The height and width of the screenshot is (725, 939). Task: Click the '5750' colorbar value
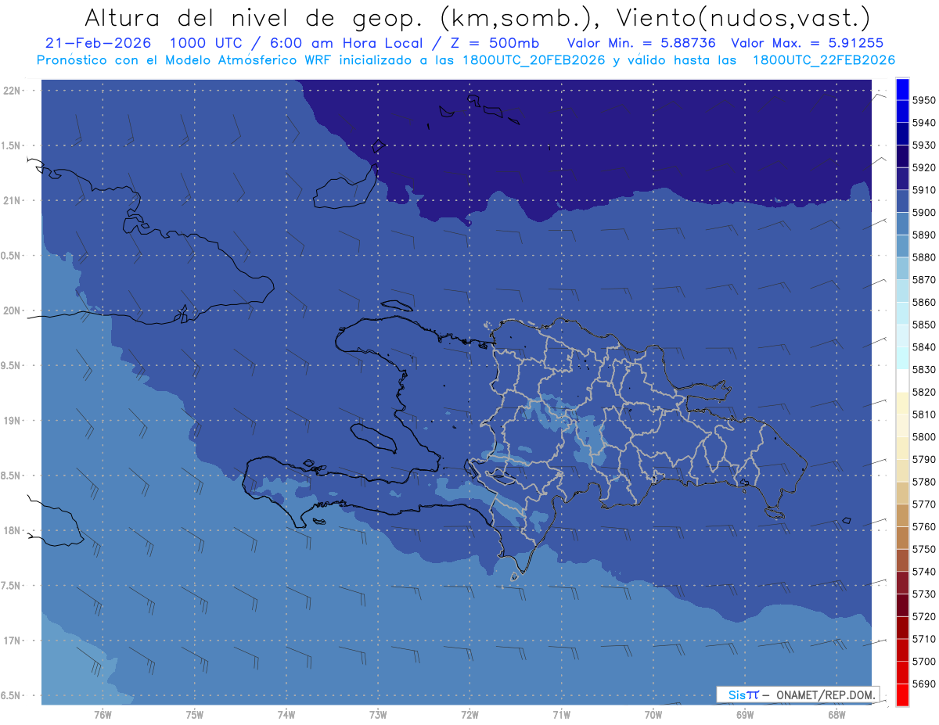(923, 549)
